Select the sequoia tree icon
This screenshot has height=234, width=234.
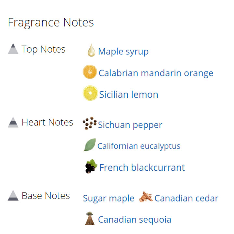90,218
